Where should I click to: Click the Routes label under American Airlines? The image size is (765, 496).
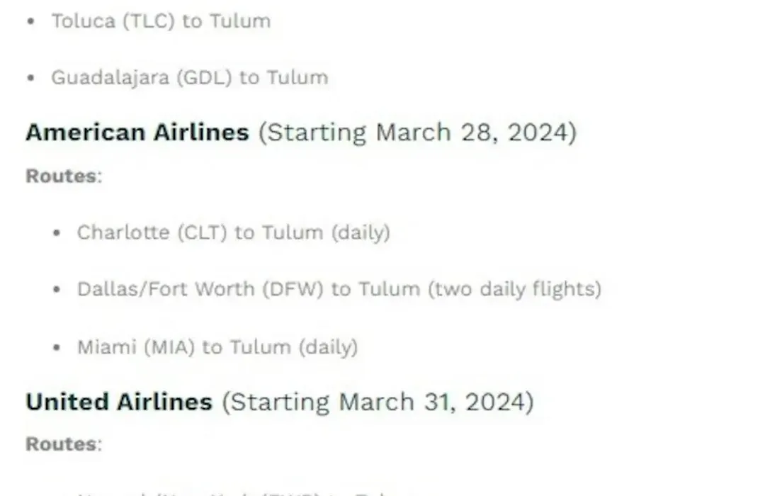(64, 176)
